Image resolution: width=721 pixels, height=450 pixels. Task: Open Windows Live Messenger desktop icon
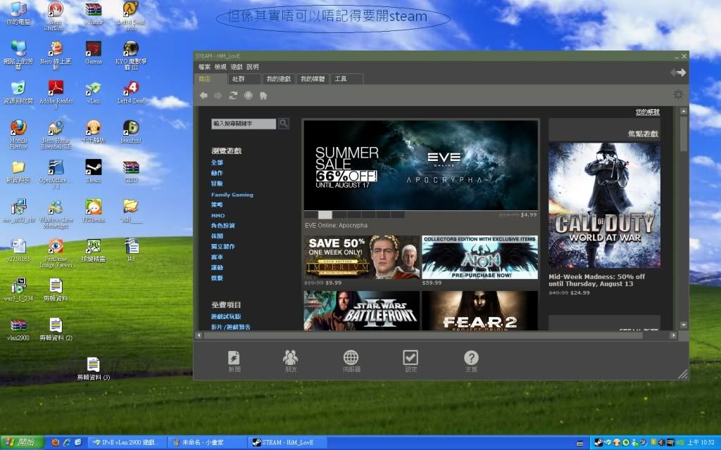point(56,214)
